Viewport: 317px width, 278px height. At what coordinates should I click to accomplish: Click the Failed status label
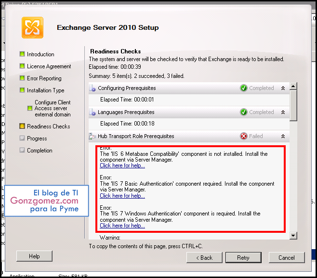pyautogui.click(x=256, y=136)
